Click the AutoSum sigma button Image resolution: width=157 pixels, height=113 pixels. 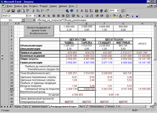tap(77, 11)
